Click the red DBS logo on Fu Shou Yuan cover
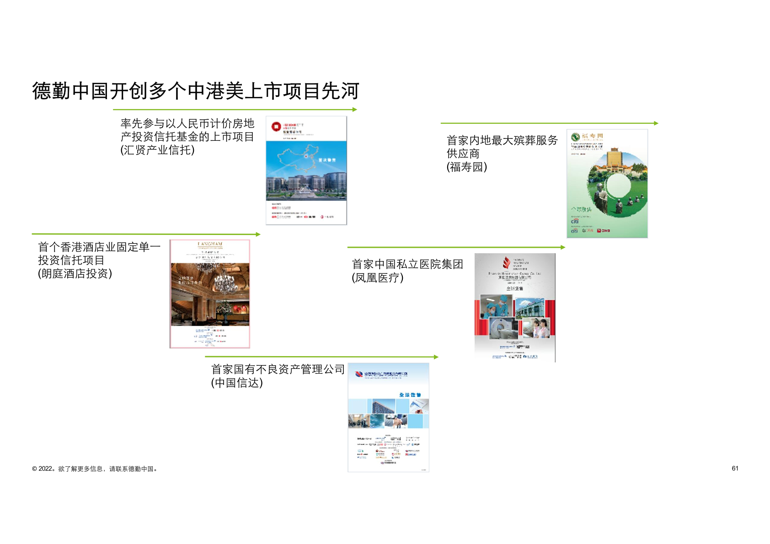The width and height of the screenshot is (770, 544). 604,231
